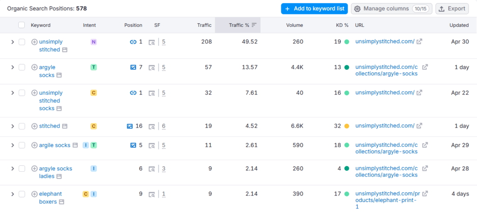Expand the 'elephant boxers' row

point(13,194)
